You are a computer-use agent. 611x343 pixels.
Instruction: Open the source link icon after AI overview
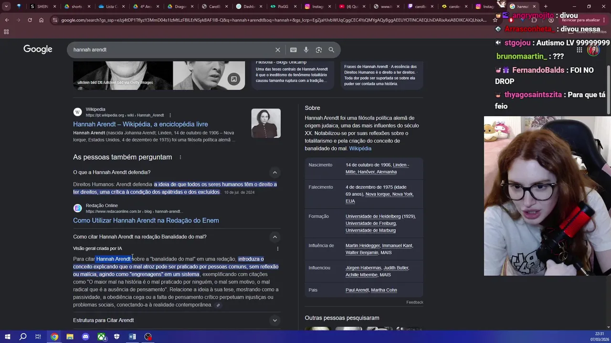[x=218, y=305]
